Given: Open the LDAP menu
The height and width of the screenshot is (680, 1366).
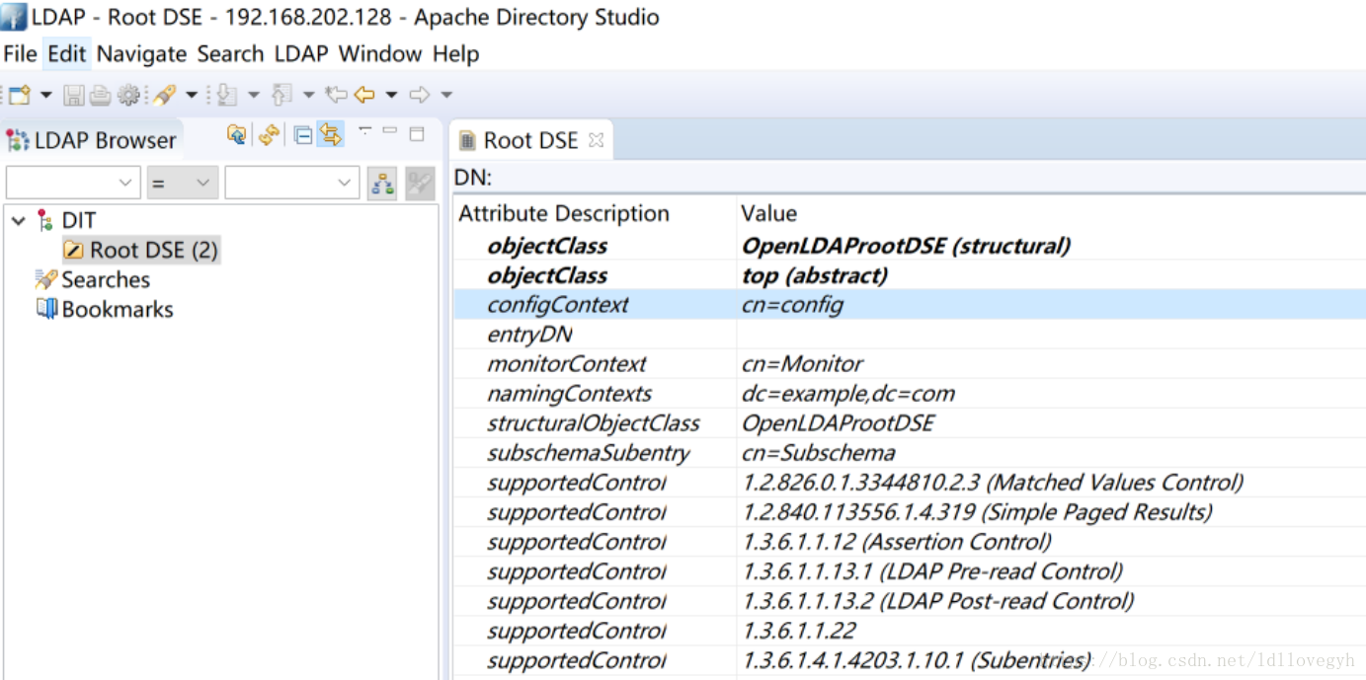Looking at the screenshot, I should [302, 53].
